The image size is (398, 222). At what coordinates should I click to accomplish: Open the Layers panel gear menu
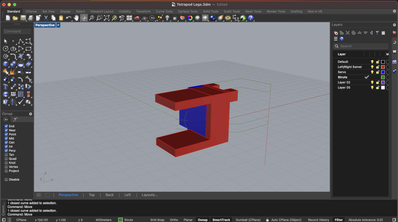coord(394,25)
